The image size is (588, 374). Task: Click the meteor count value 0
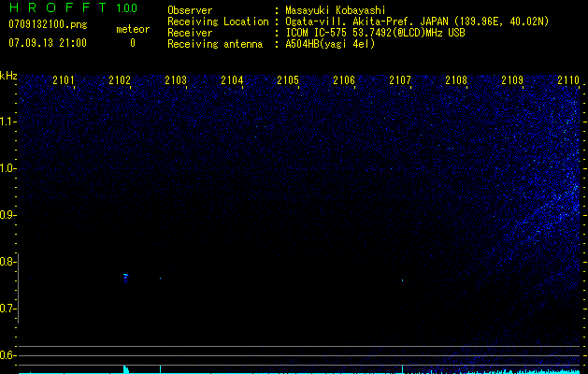coord(133,43)
